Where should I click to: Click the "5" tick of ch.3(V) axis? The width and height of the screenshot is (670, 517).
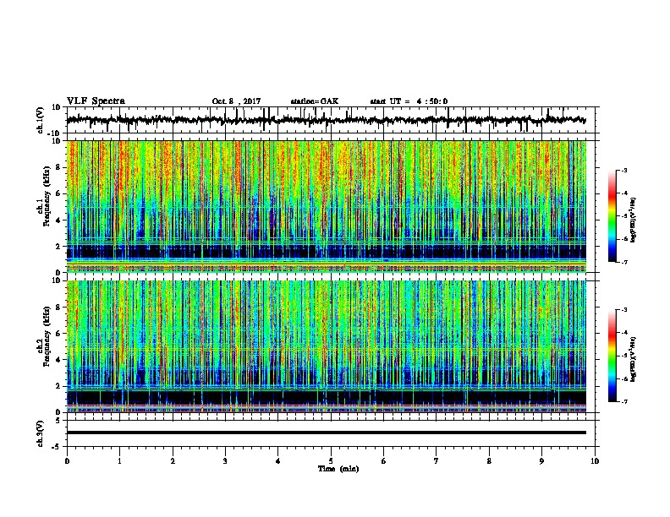point(59,421)
